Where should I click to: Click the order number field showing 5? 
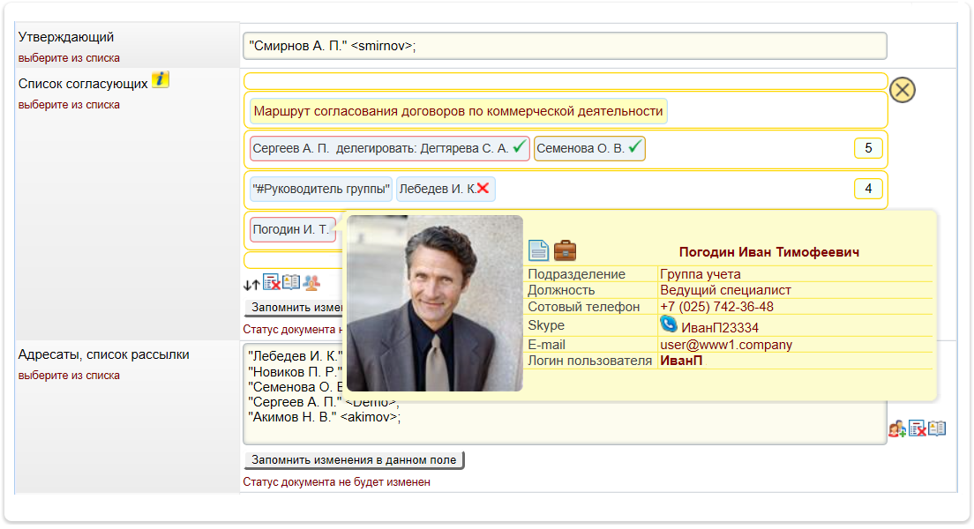[x=869, y=148]
